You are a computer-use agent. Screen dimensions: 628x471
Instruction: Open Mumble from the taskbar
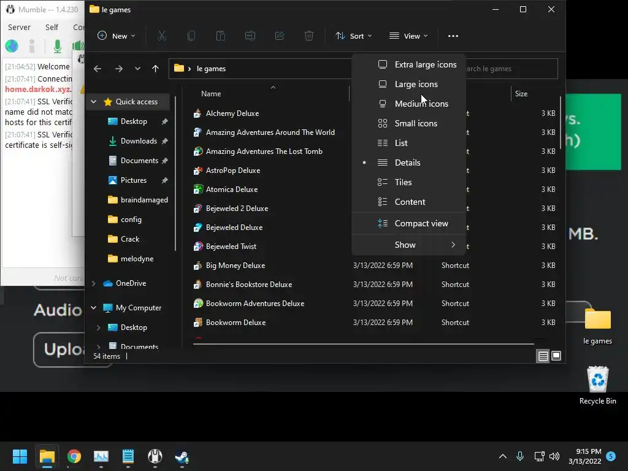click(x=155, y=456)
